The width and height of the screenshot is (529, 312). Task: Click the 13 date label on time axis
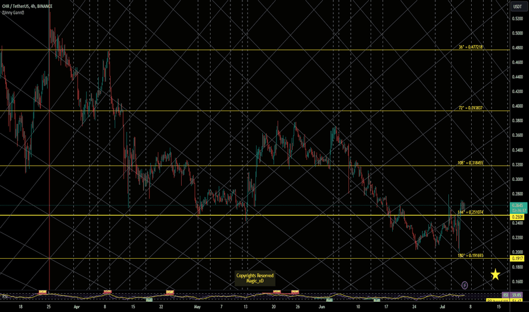click(x=246, y=307)
